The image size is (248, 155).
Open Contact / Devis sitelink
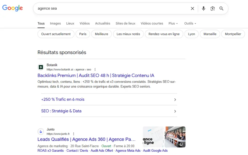77,151
